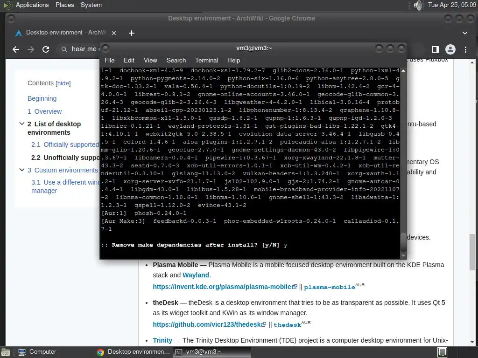Click terminal scrollbar up arrow
478x358 pixels.
pyautogui.click(x=403, y=71)
